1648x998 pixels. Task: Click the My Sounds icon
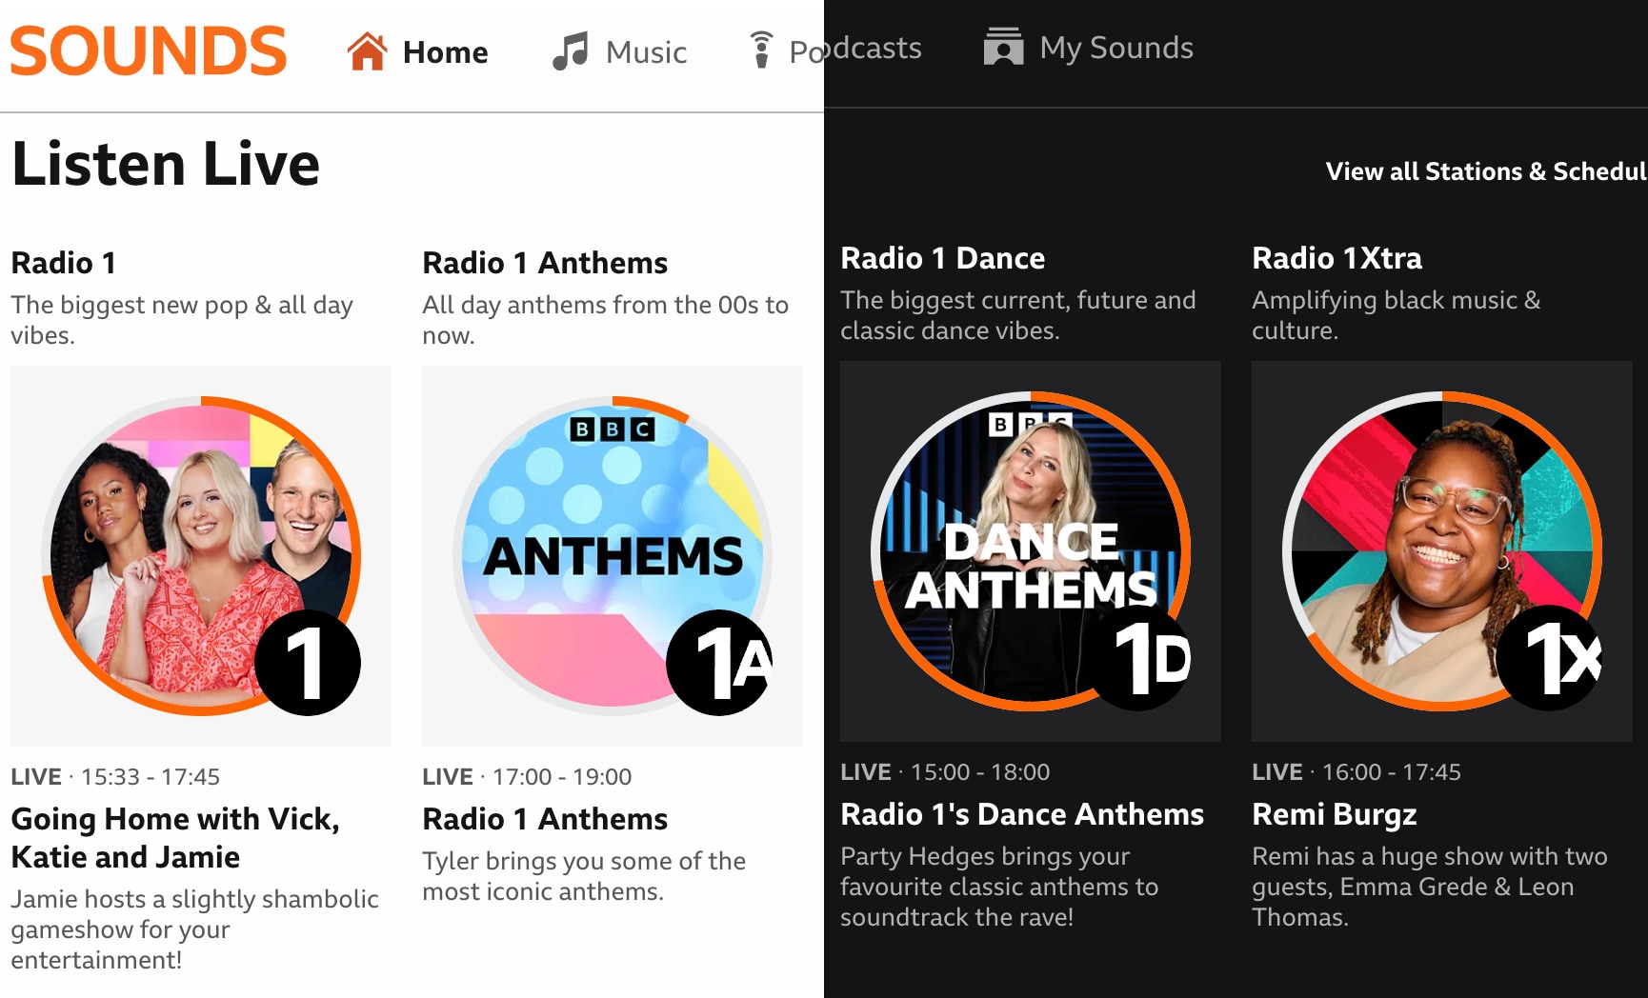coord(1003,47)
